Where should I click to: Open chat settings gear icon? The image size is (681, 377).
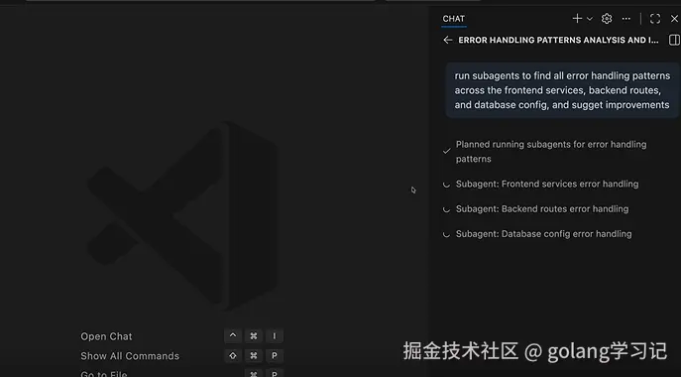click(607, 19)
